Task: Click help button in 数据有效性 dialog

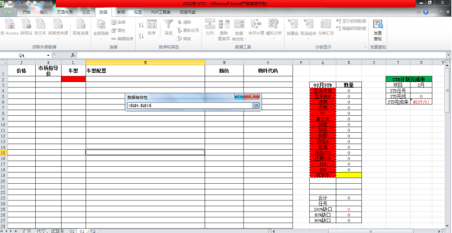Action: 239,96
